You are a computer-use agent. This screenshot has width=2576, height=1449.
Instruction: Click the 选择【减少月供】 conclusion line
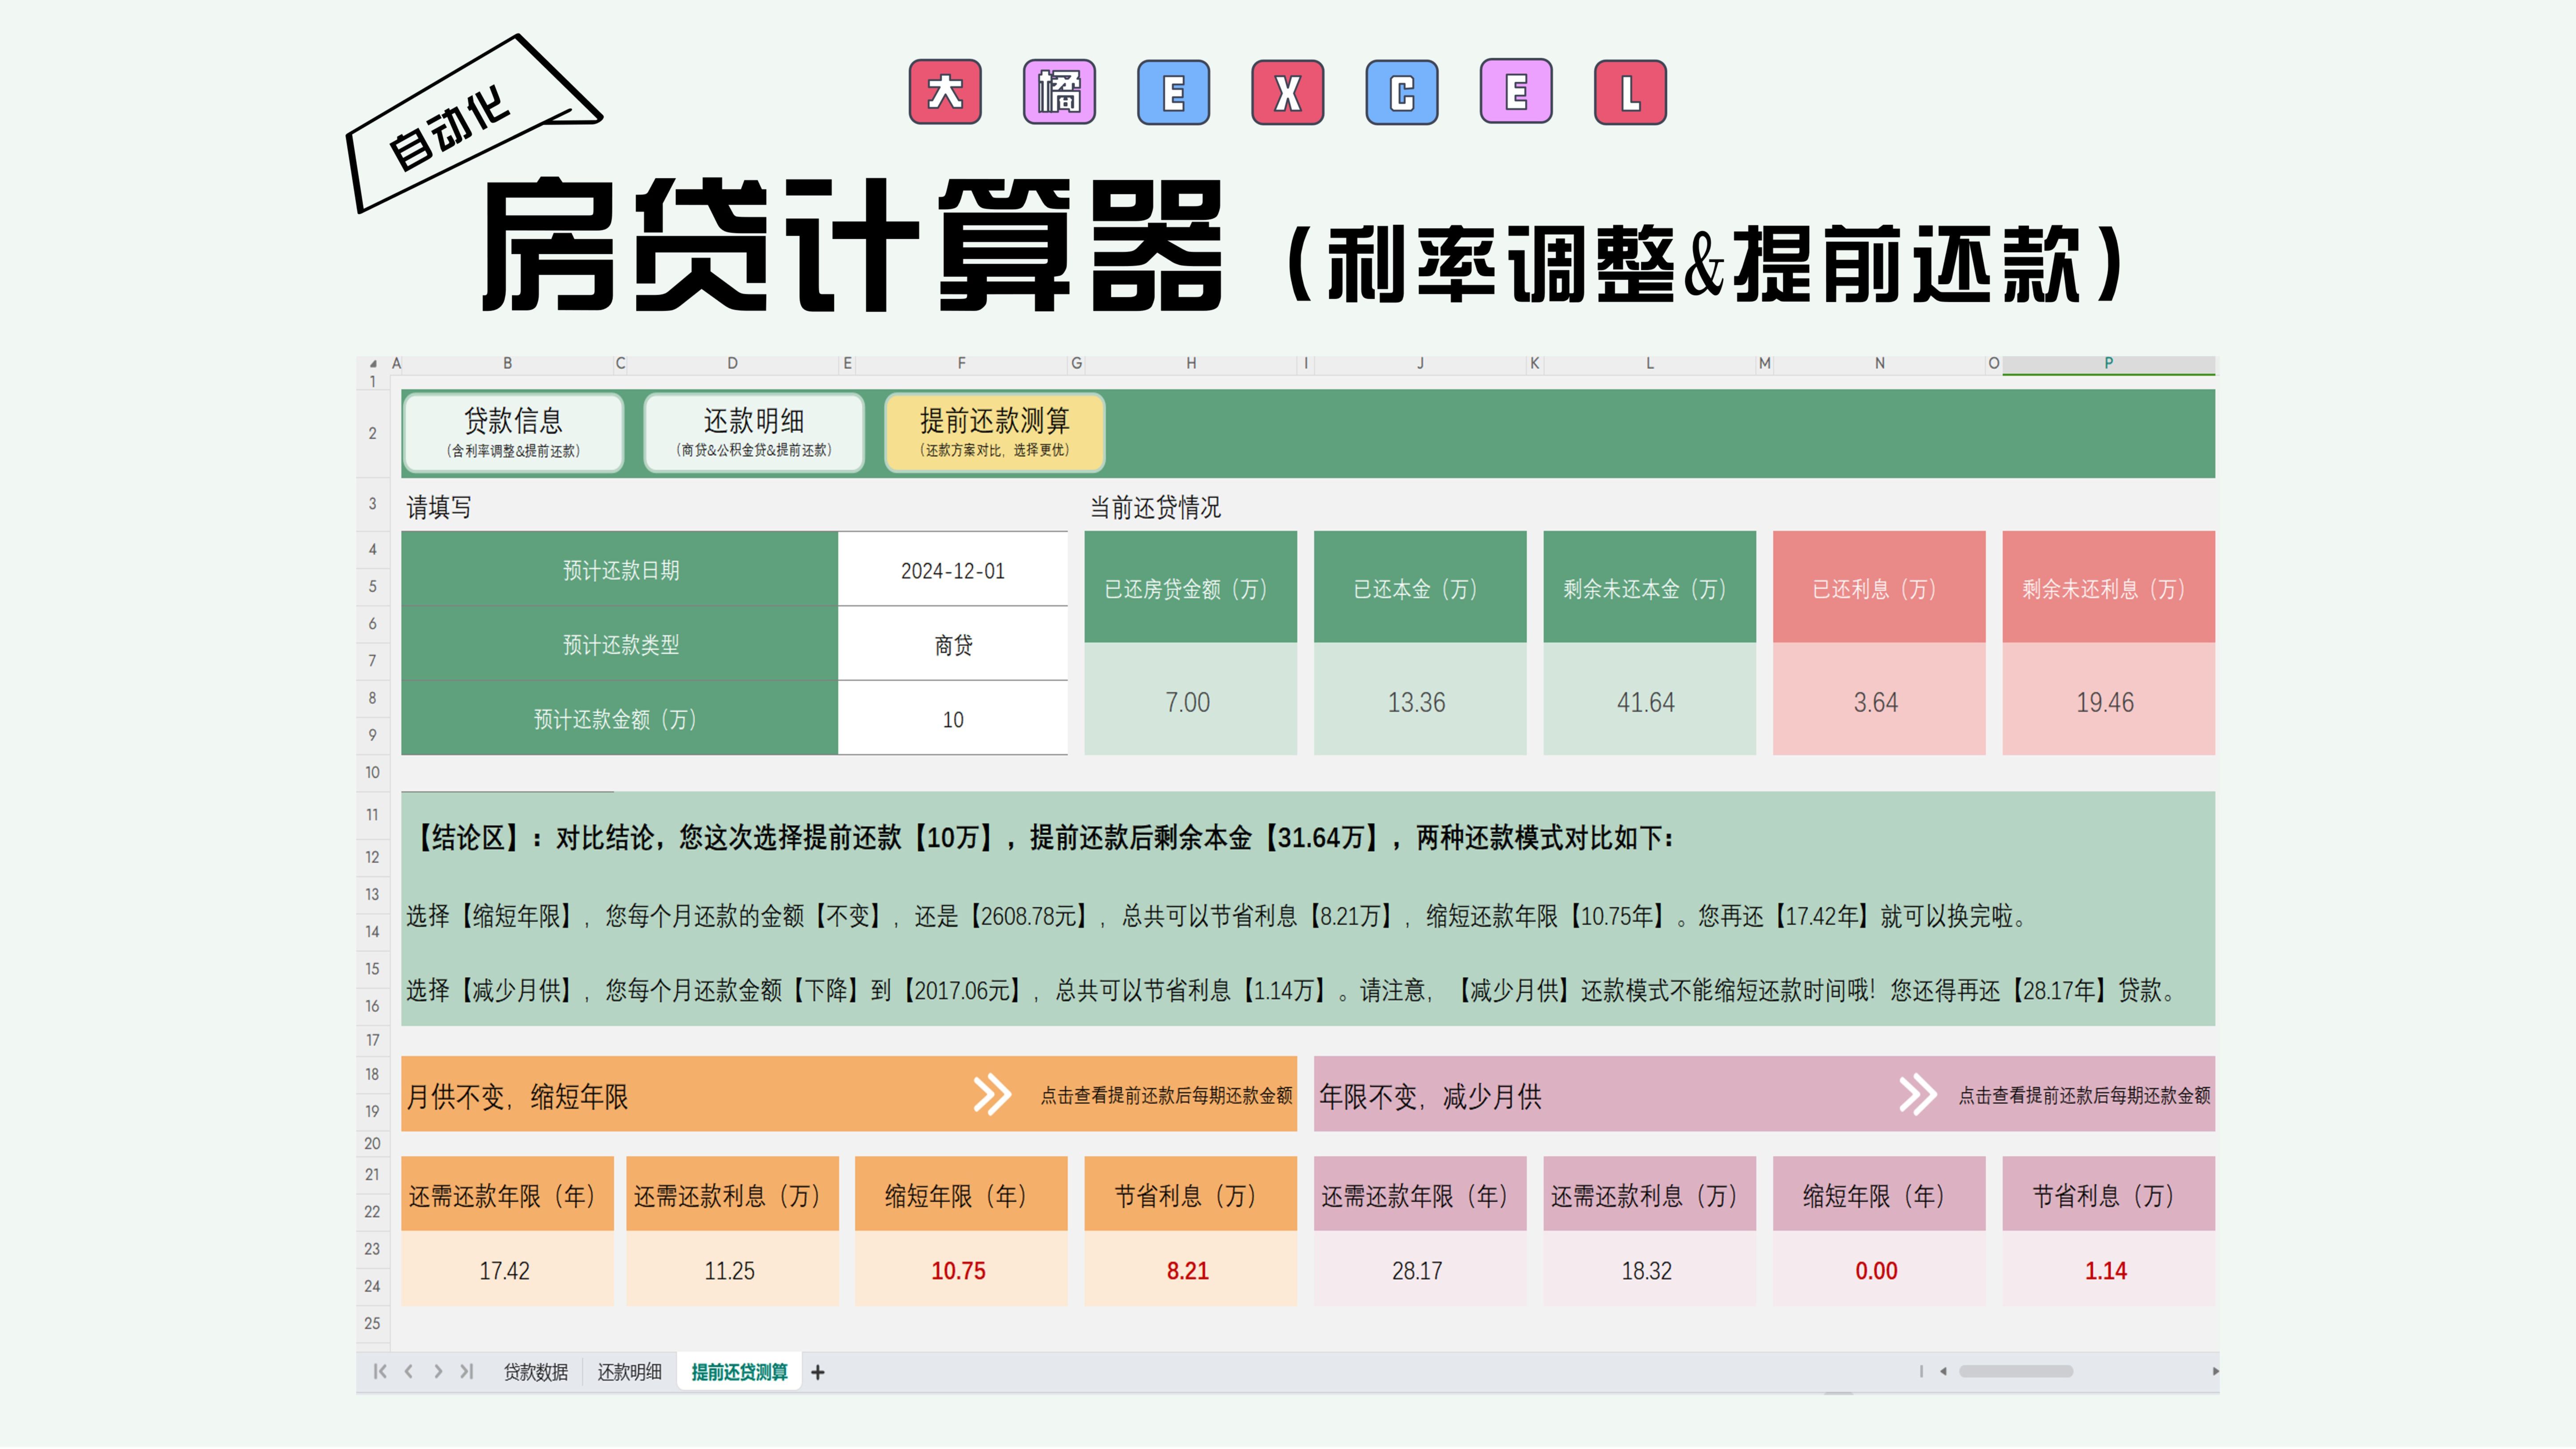point(1291,990)
